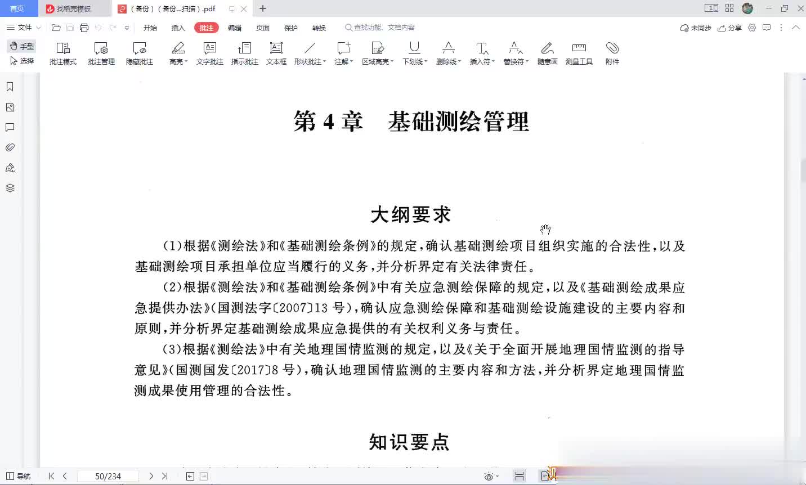Toggle 批注模式 annotation mode
This screenshot has width=806, height=485.
point(62,53)
